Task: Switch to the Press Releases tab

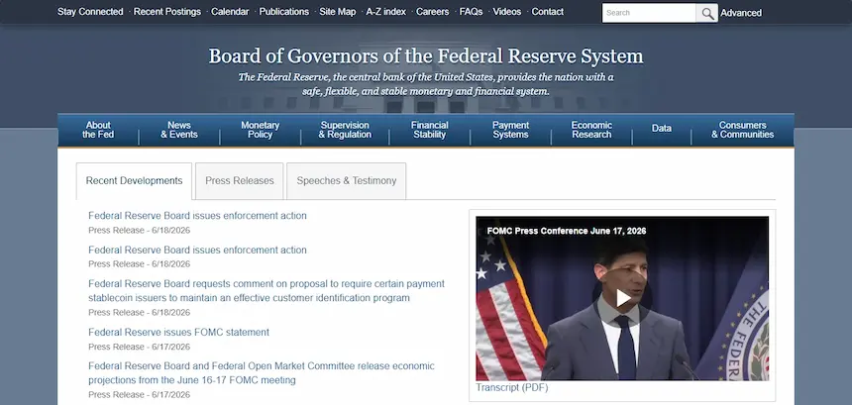Action: 240,181
